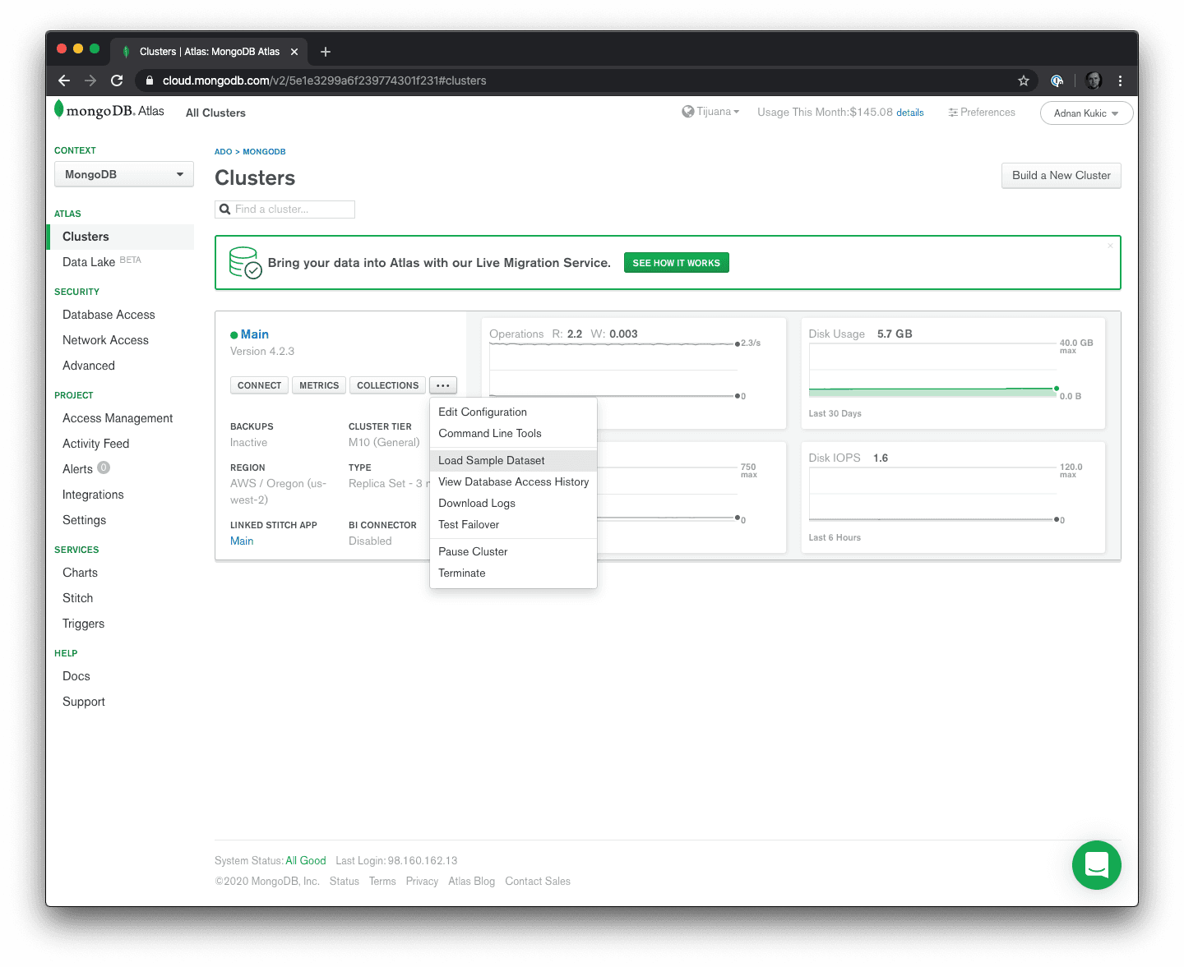Dismiss the Live Migration banner
Screen dimensions: 1184x967
pos(1110,246)
